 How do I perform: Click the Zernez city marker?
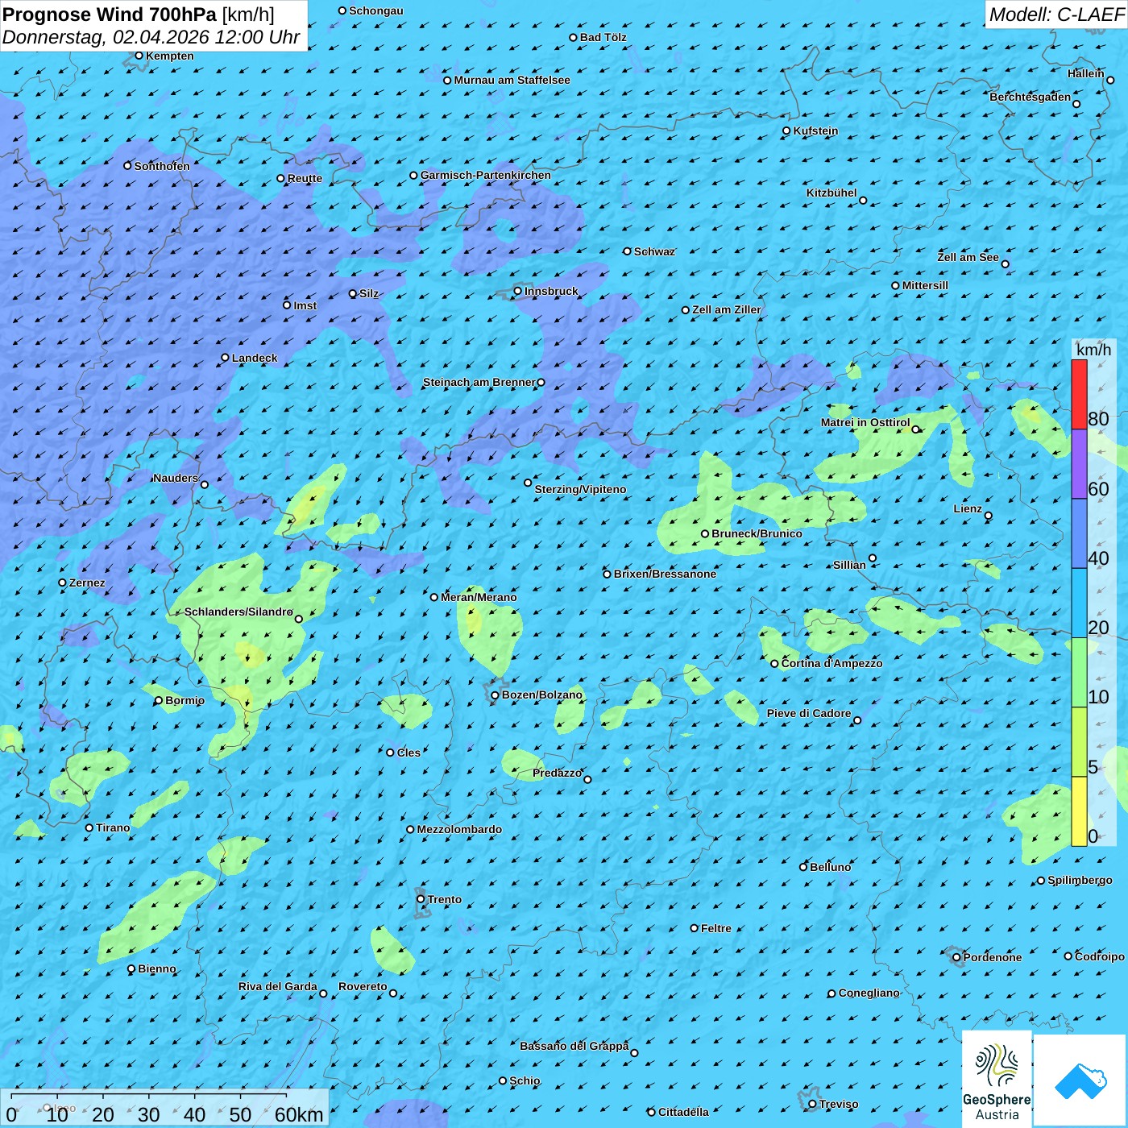coord(62,583)
